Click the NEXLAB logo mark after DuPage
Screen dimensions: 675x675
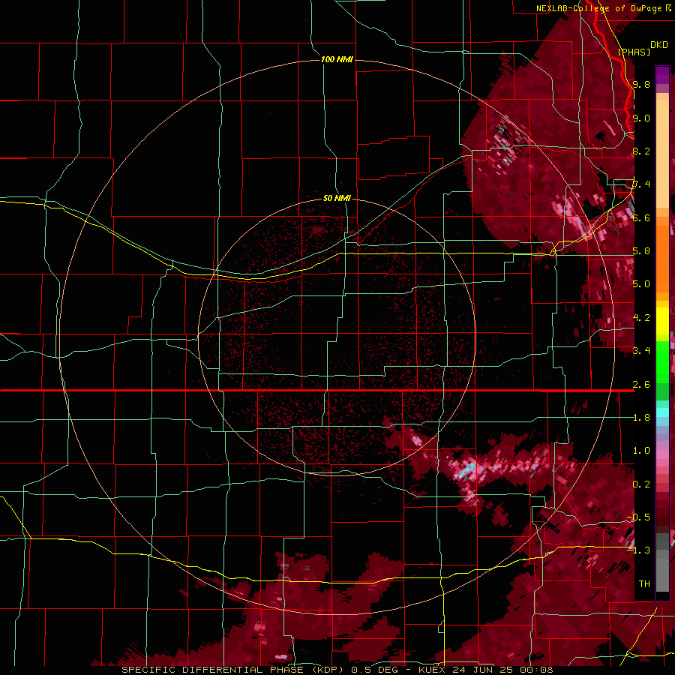point(668,7)
